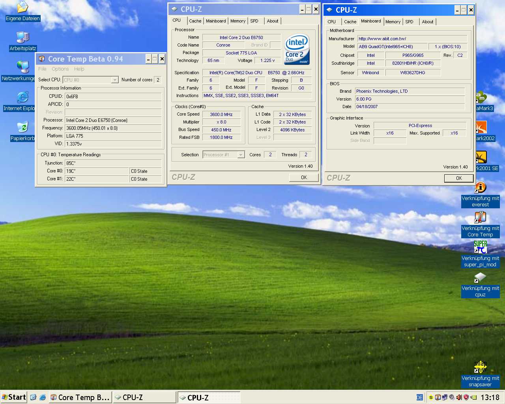Viewport: 505px width, 404px height.
Task: Activate the first CPU-Z taskbar button
Action: click(x=144, y=397)
